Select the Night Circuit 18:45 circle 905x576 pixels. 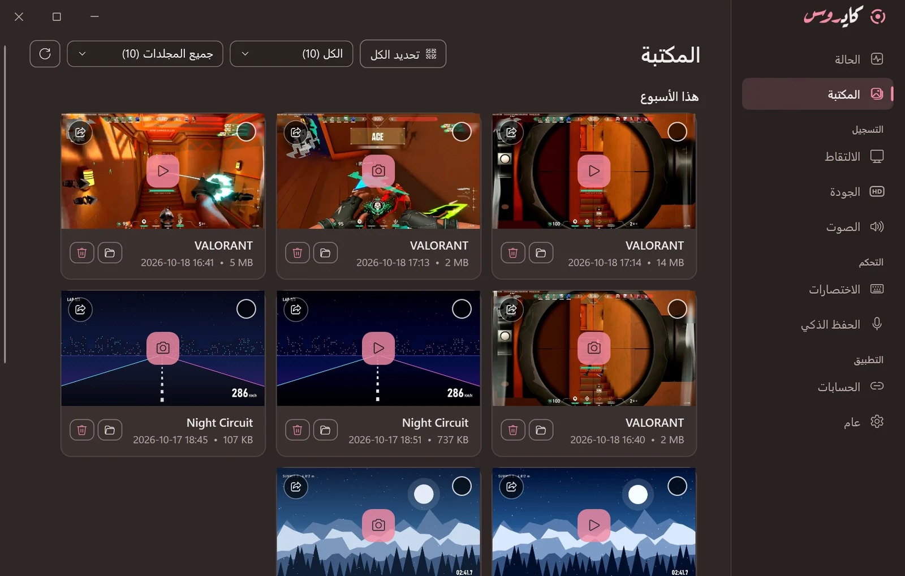[x=246, y=309]
